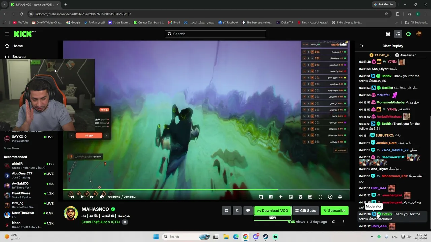Open File Explorer from taskbar
431x242 pixels.
(226, 237)
